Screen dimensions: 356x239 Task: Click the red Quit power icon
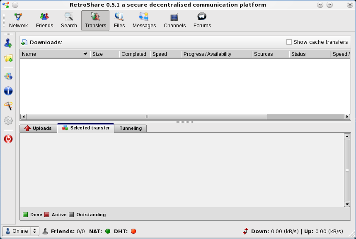(x=8, y=139)
